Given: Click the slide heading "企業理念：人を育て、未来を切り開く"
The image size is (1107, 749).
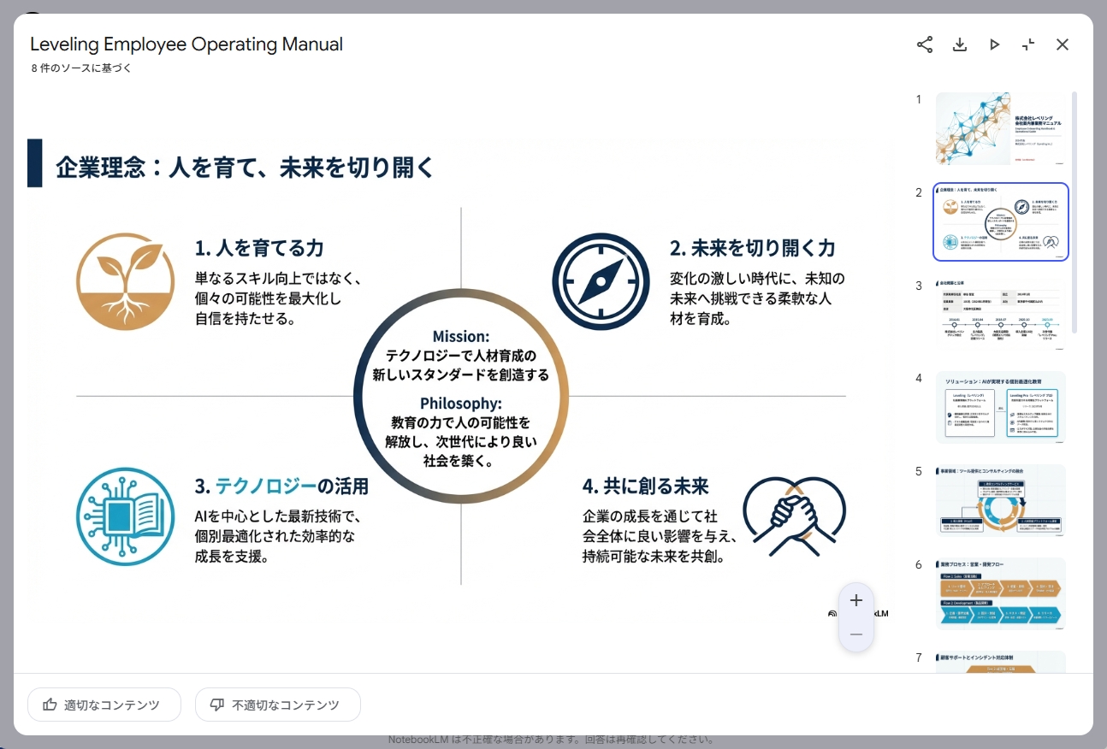Looking at the screenshot, I should [x=246, y=167].
